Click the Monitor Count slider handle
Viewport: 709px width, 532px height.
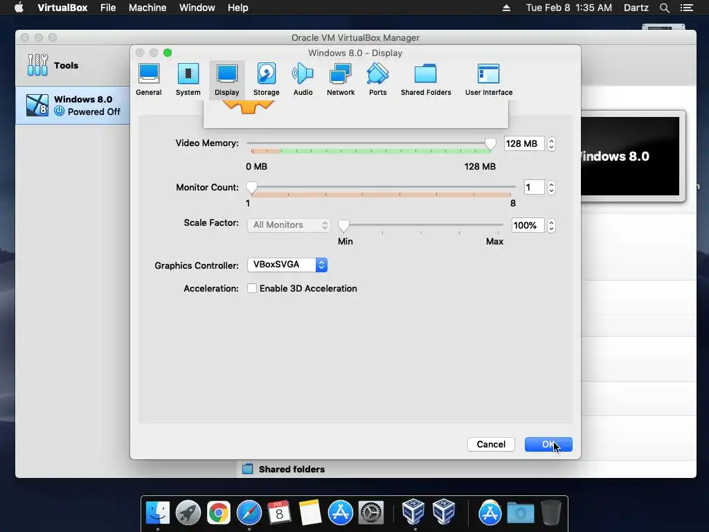point(251,188)
